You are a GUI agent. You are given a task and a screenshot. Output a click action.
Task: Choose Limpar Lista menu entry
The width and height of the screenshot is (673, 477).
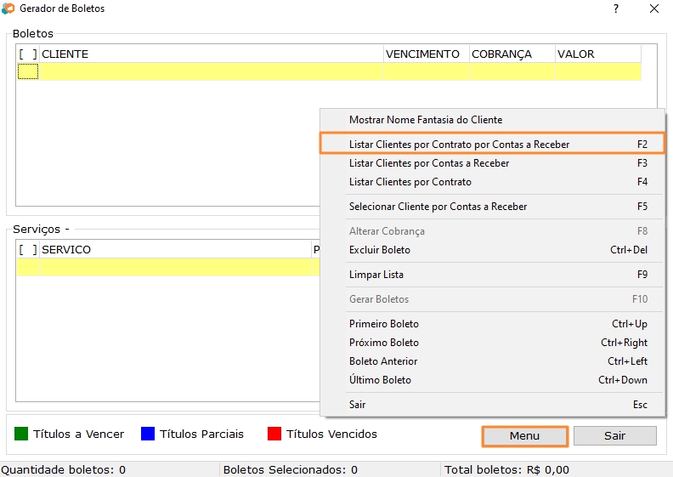click(376, 275)
